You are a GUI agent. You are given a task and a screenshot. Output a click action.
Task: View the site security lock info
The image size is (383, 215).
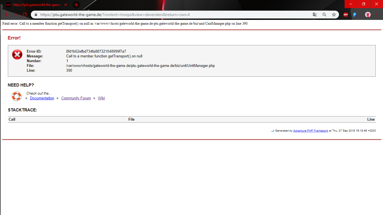tap(36, 15)
